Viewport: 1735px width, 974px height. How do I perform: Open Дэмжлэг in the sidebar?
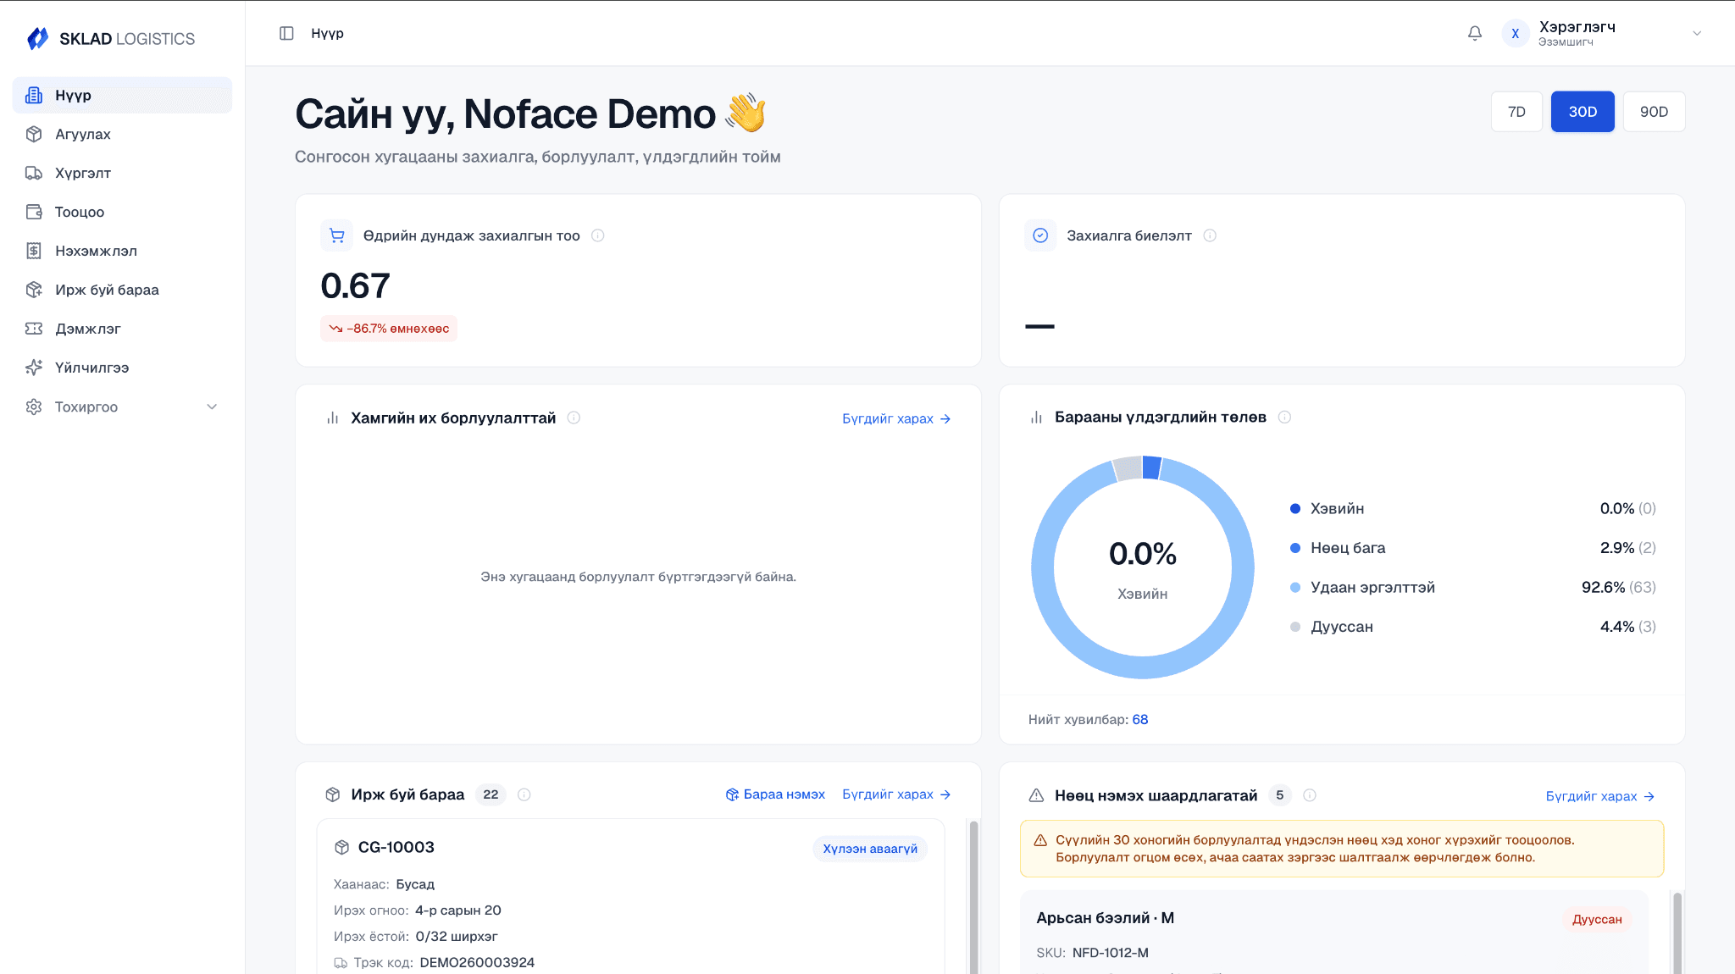(122, 329)
